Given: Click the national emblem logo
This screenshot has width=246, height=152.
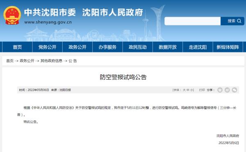Looking at the screenshot, I should pos(12,16).
